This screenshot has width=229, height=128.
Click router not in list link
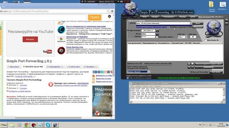tap(151, 27)
